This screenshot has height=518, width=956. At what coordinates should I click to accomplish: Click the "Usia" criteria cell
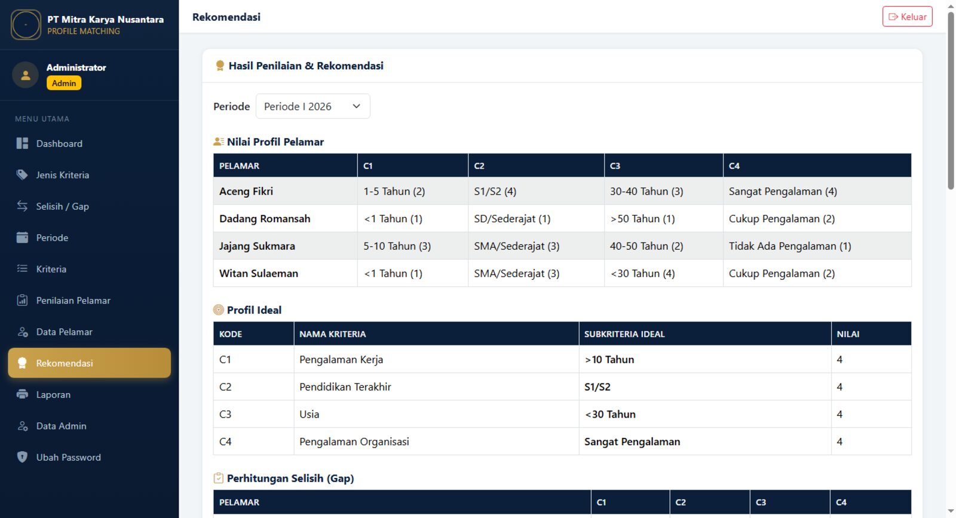click(436, 414)
